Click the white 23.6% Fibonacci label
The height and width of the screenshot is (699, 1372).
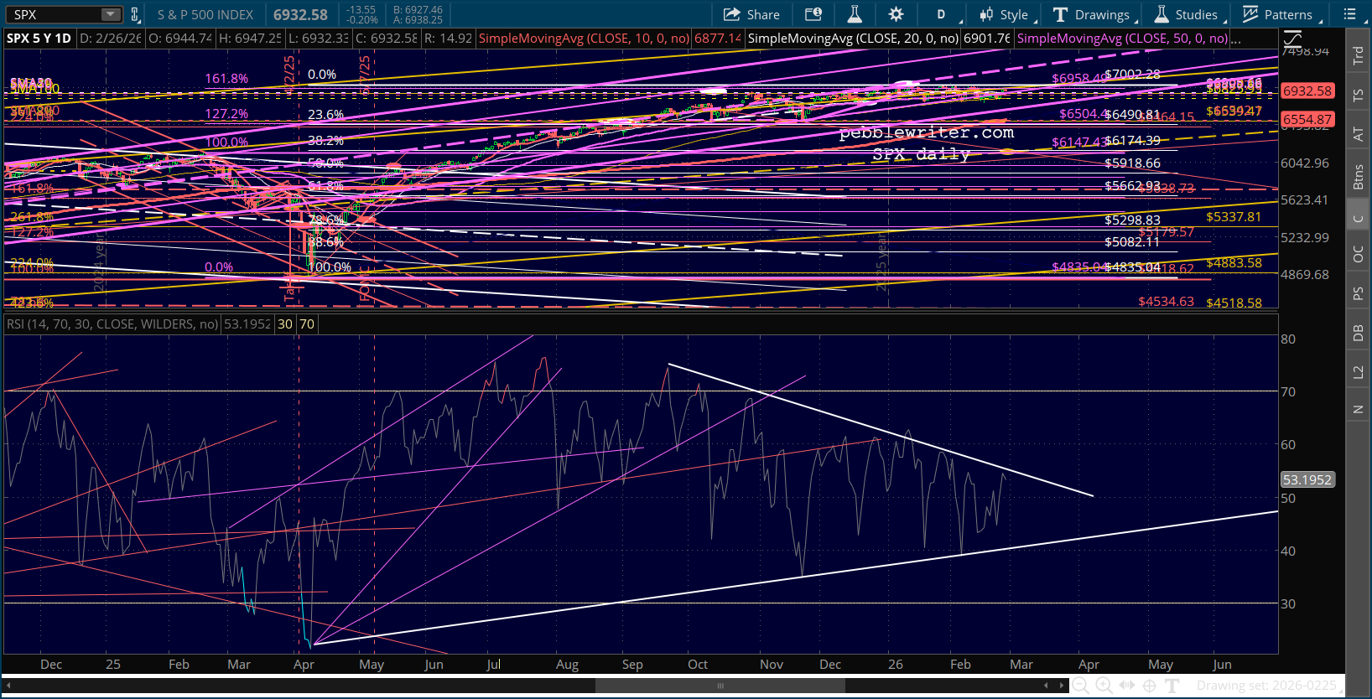pyautogui.click(x=325, y=115)
